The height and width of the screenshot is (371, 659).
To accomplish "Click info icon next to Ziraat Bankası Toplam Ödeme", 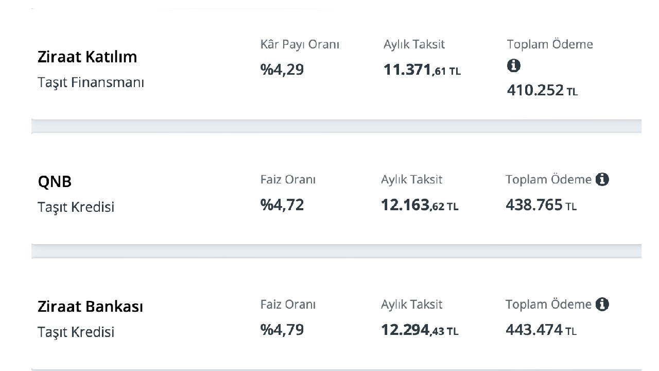I will point(602,304).
